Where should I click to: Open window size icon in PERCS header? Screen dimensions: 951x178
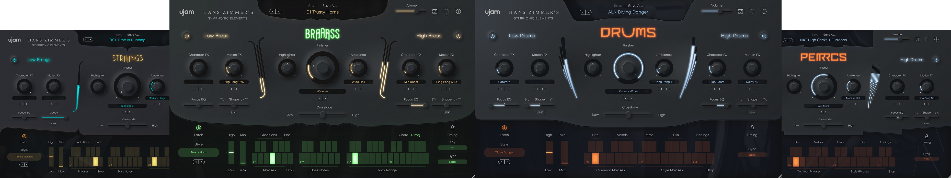point(917,40)
